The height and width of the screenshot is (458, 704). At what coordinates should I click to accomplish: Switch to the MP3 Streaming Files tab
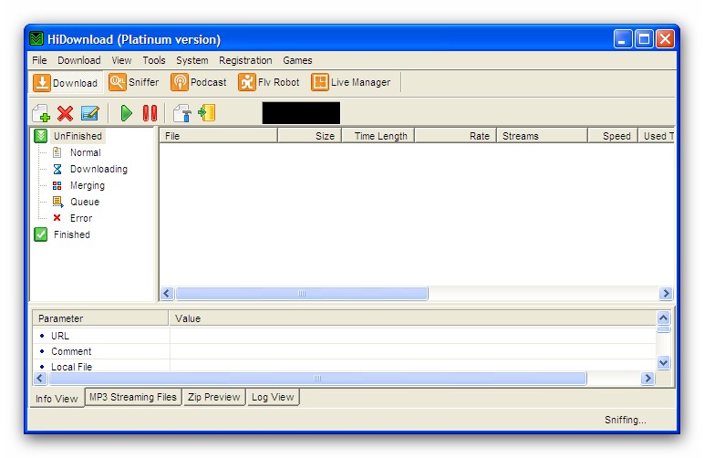133,397
